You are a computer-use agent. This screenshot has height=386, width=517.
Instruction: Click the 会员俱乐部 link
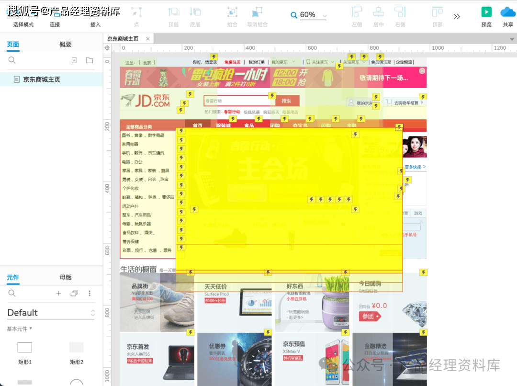pyautogui.click(x=381, y=62)
